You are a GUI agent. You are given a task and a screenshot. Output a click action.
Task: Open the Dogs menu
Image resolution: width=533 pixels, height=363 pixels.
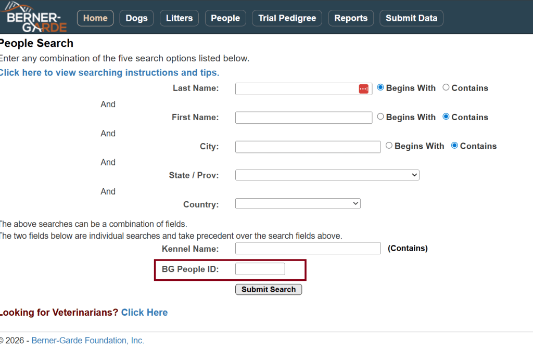coord(136,18)
